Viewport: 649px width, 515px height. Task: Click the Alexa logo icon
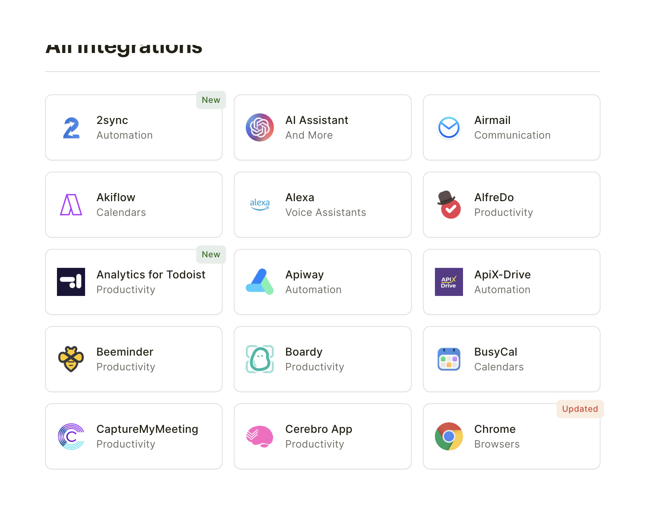coord(260,205)
